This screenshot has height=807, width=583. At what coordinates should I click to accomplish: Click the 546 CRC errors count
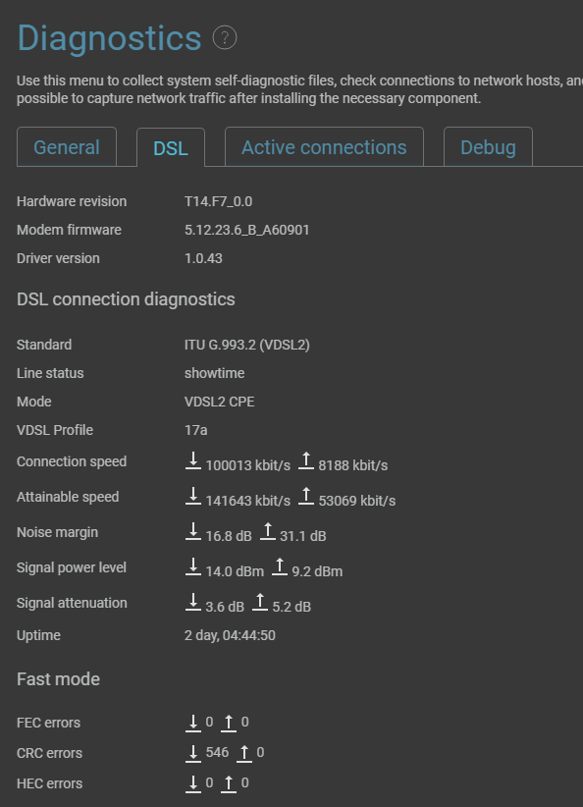[x=217, y=752]
